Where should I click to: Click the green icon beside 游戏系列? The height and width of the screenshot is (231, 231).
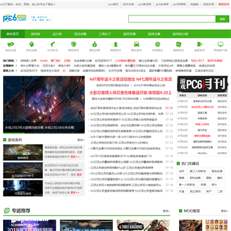tap(4, 140)
